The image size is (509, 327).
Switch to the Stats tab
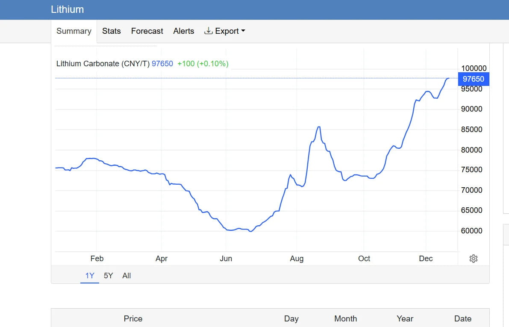pyautogui.click(x=111, y=31)
